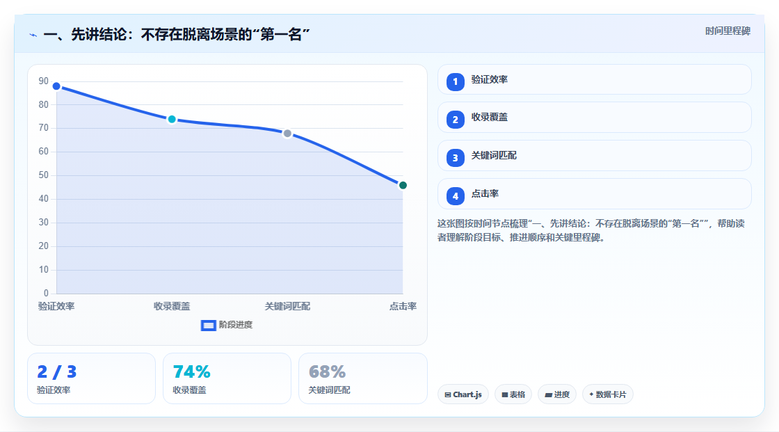Viewport: 779px width, 432px height.
Task: Click the x-axis label 收录覆盖
Action: pos(172,307)
